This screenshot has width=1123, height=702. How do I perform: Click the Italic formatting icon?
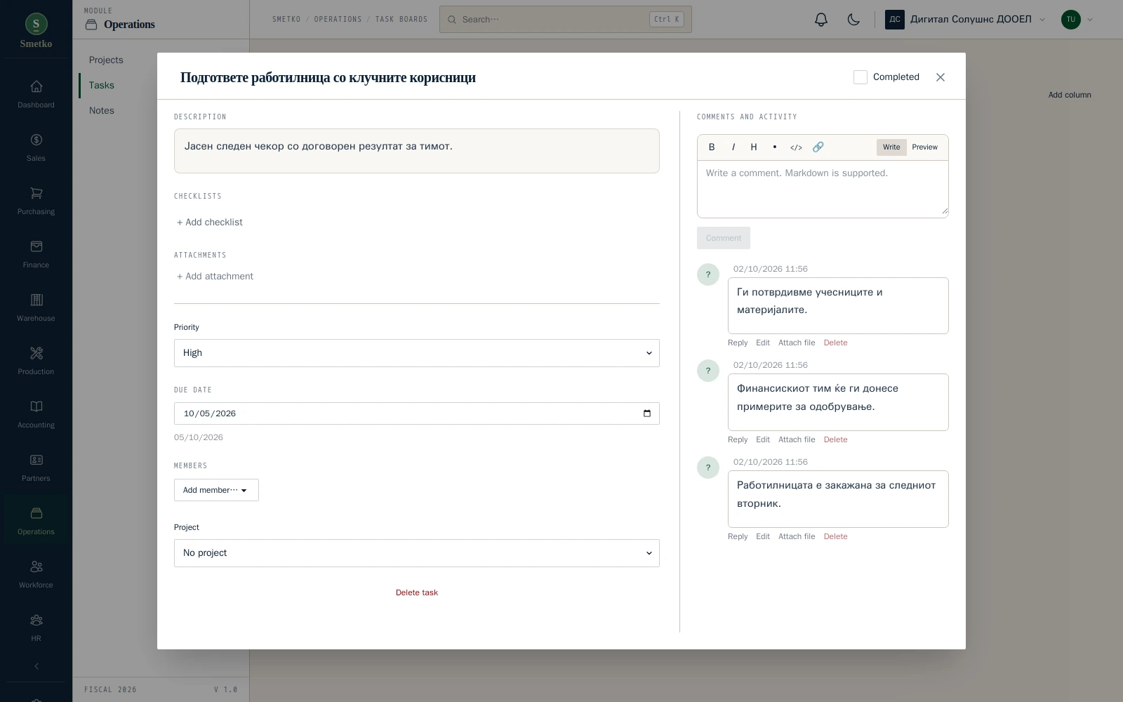coord(733,147)
